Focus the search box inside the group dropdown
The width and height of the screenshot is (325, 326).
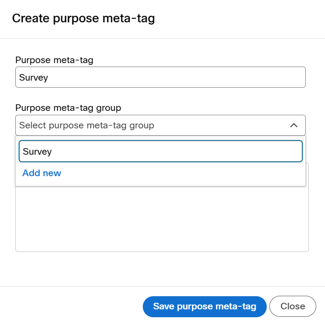click(161, 151)
